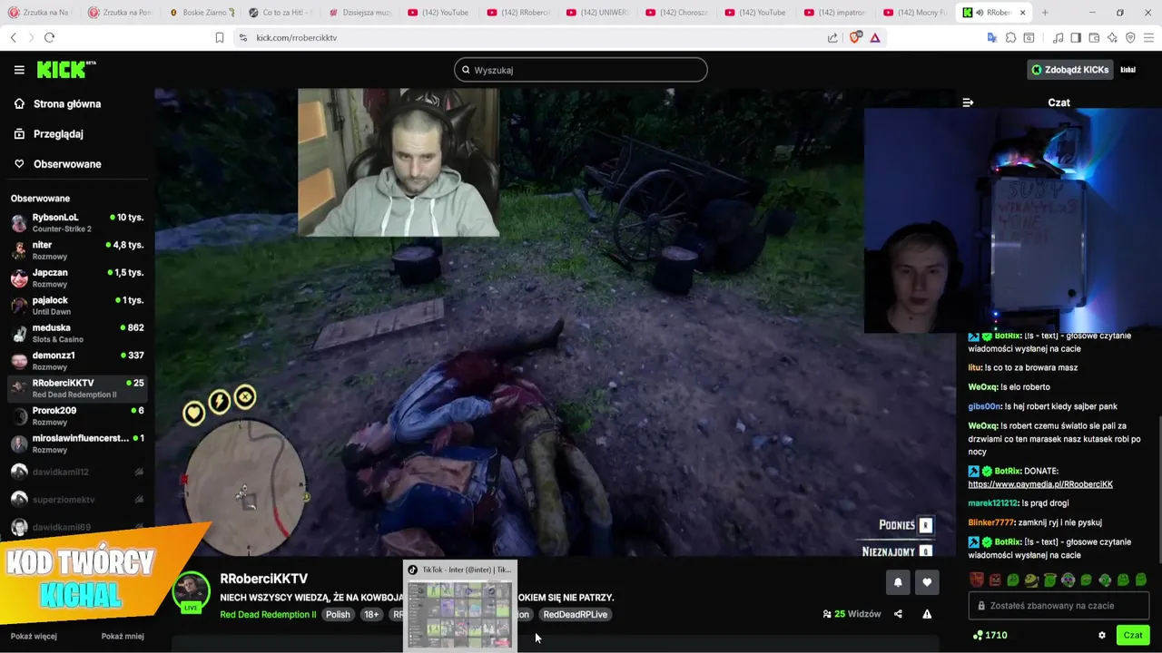Open the extensions puzzle icon
Viewport: 1162px width, 653px height.
coord(1010,37)
